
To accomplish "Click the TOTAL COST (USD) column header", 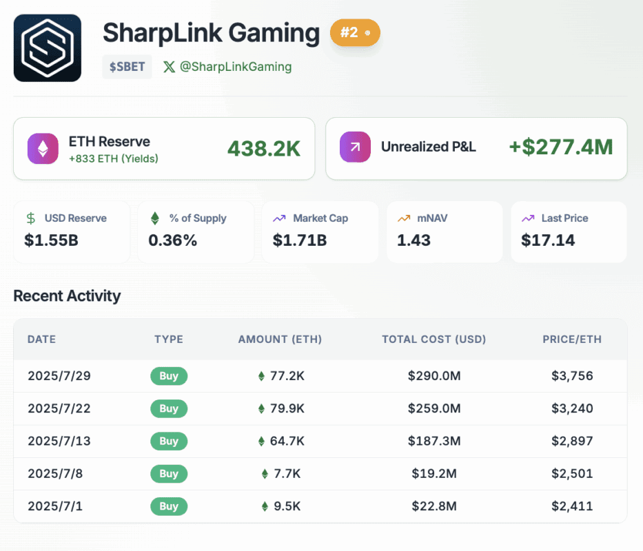I will pos(434,339).
